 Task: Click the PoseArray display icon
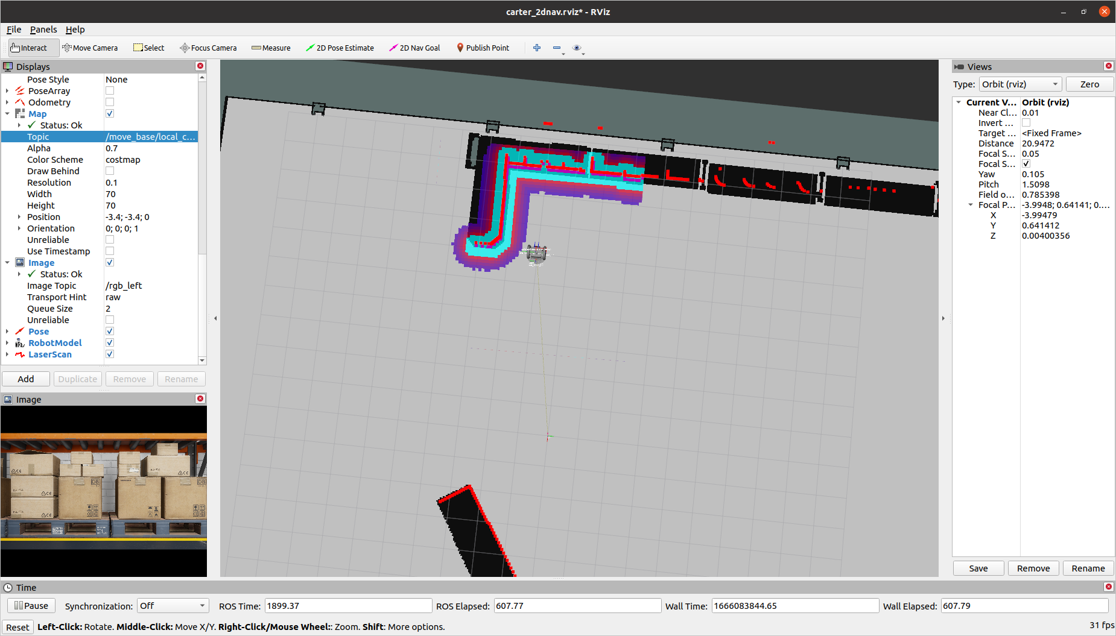20,91
